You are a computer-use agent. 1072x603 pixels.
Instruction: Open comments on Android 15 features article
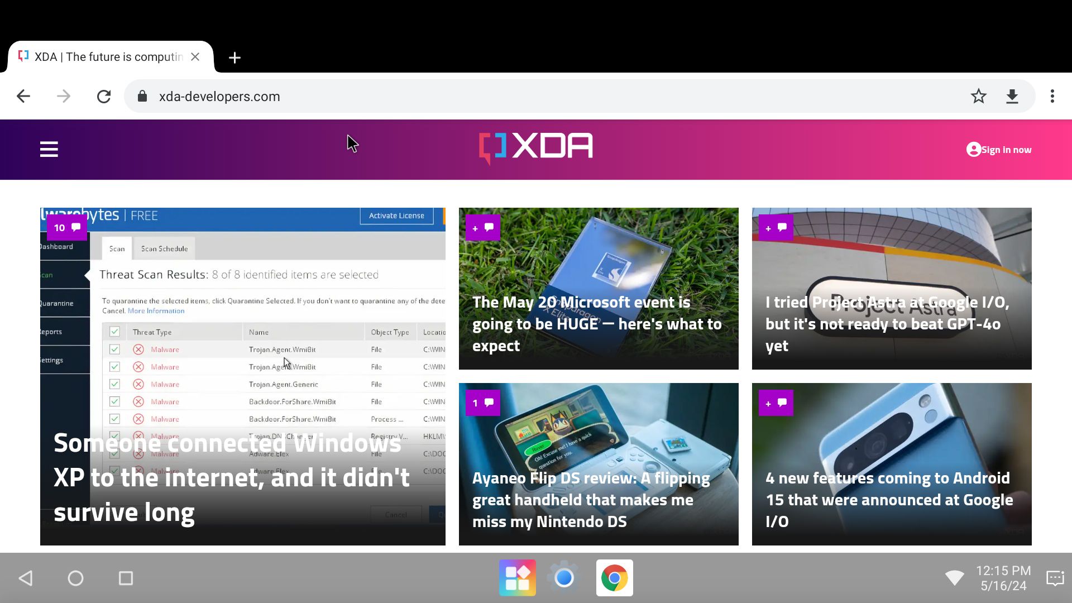(776, 403)
